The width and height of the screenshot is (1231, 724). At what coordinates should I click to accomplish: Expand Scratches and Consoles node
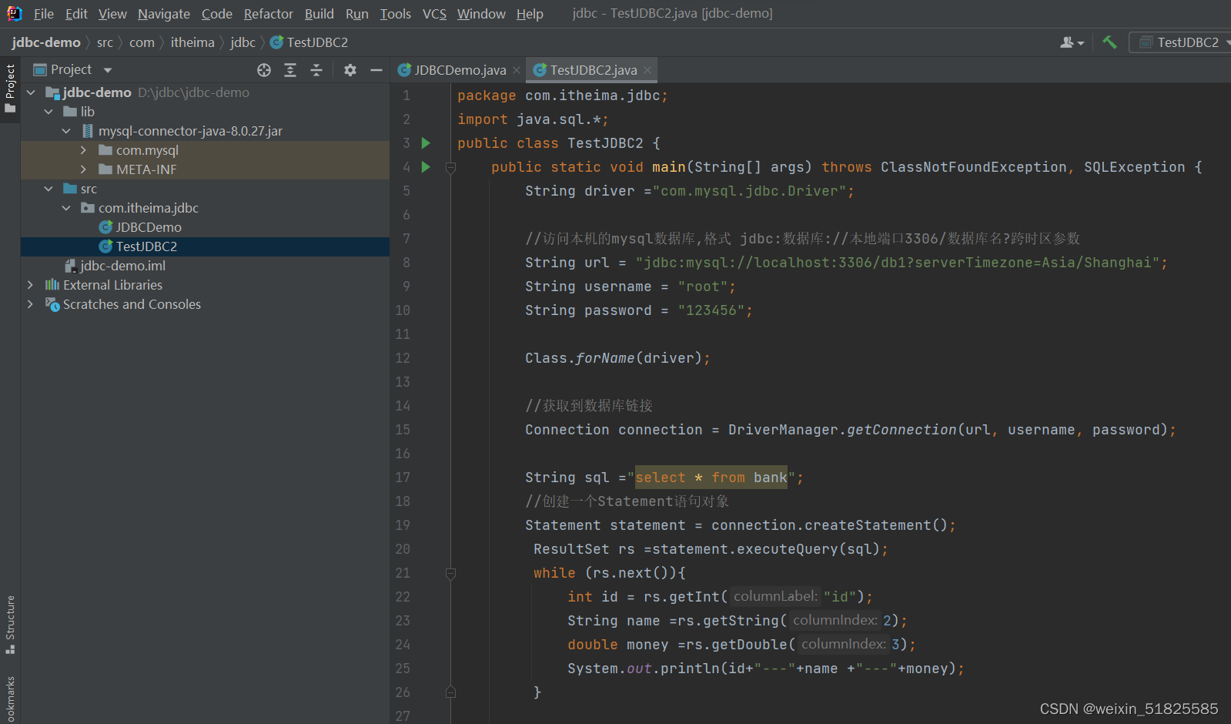(x=31, y=304)
